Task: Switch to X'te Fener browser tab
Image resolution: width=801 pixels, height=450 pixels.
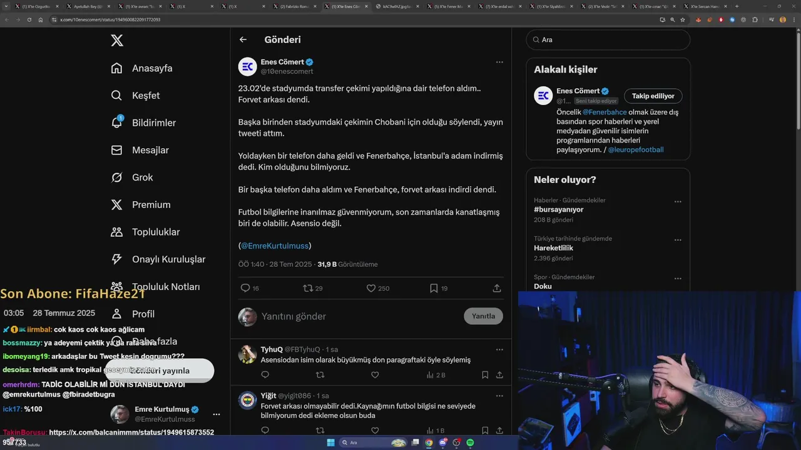Action: tap(449, 6)
